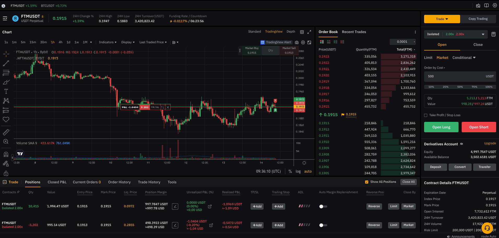Click the Deposit button
Screen dimensions: 499x238
pyautogui.click(x=435, y=167)
